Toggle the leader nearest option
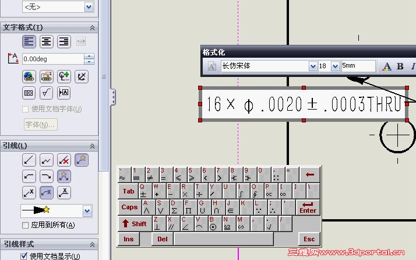 [64, 176]
